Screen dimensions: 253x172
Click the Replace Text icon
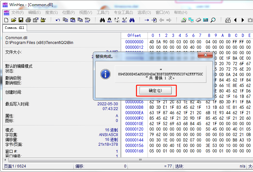(117, 20)
